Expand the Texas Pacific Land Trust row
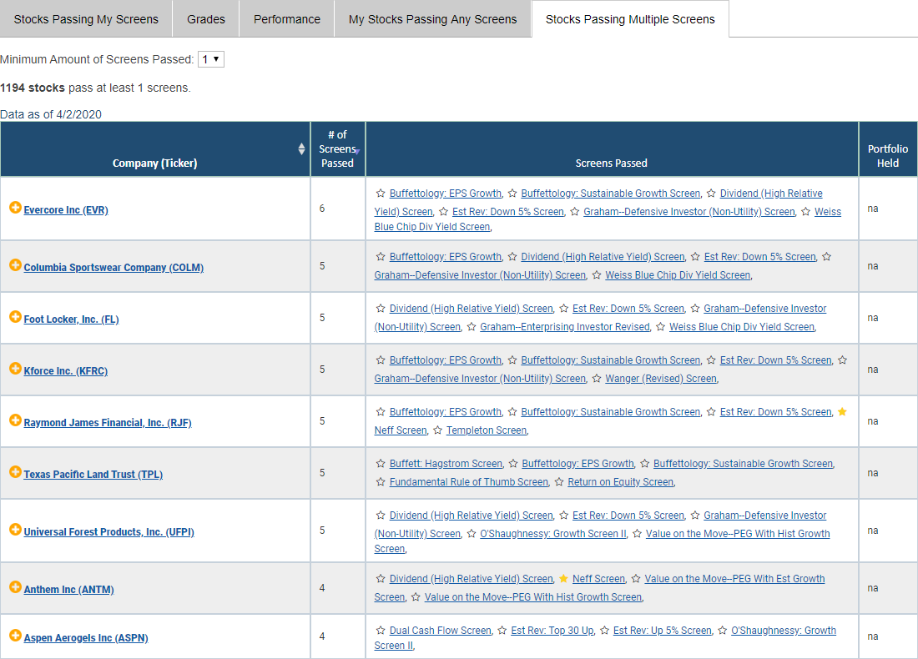 (x=15, y=471)
